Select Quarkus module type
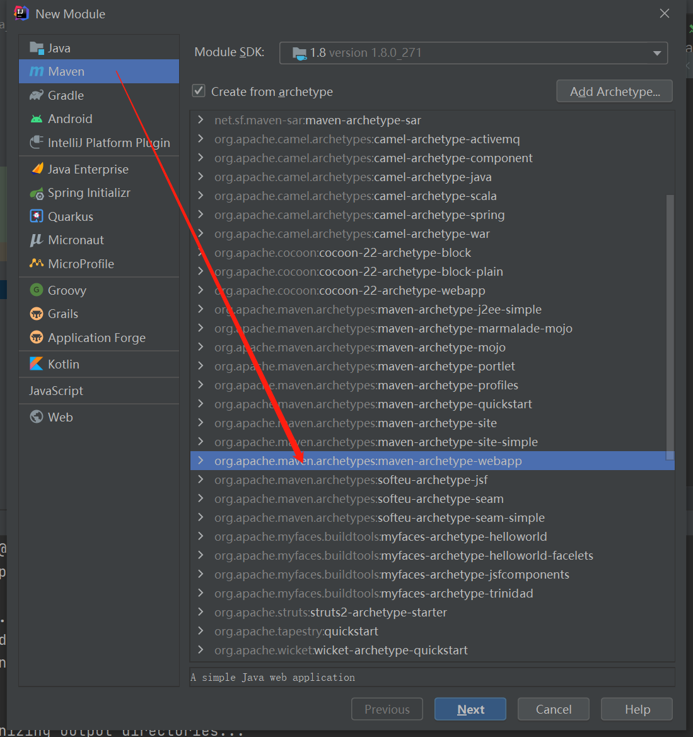693x737 pixels. point(99,216)
